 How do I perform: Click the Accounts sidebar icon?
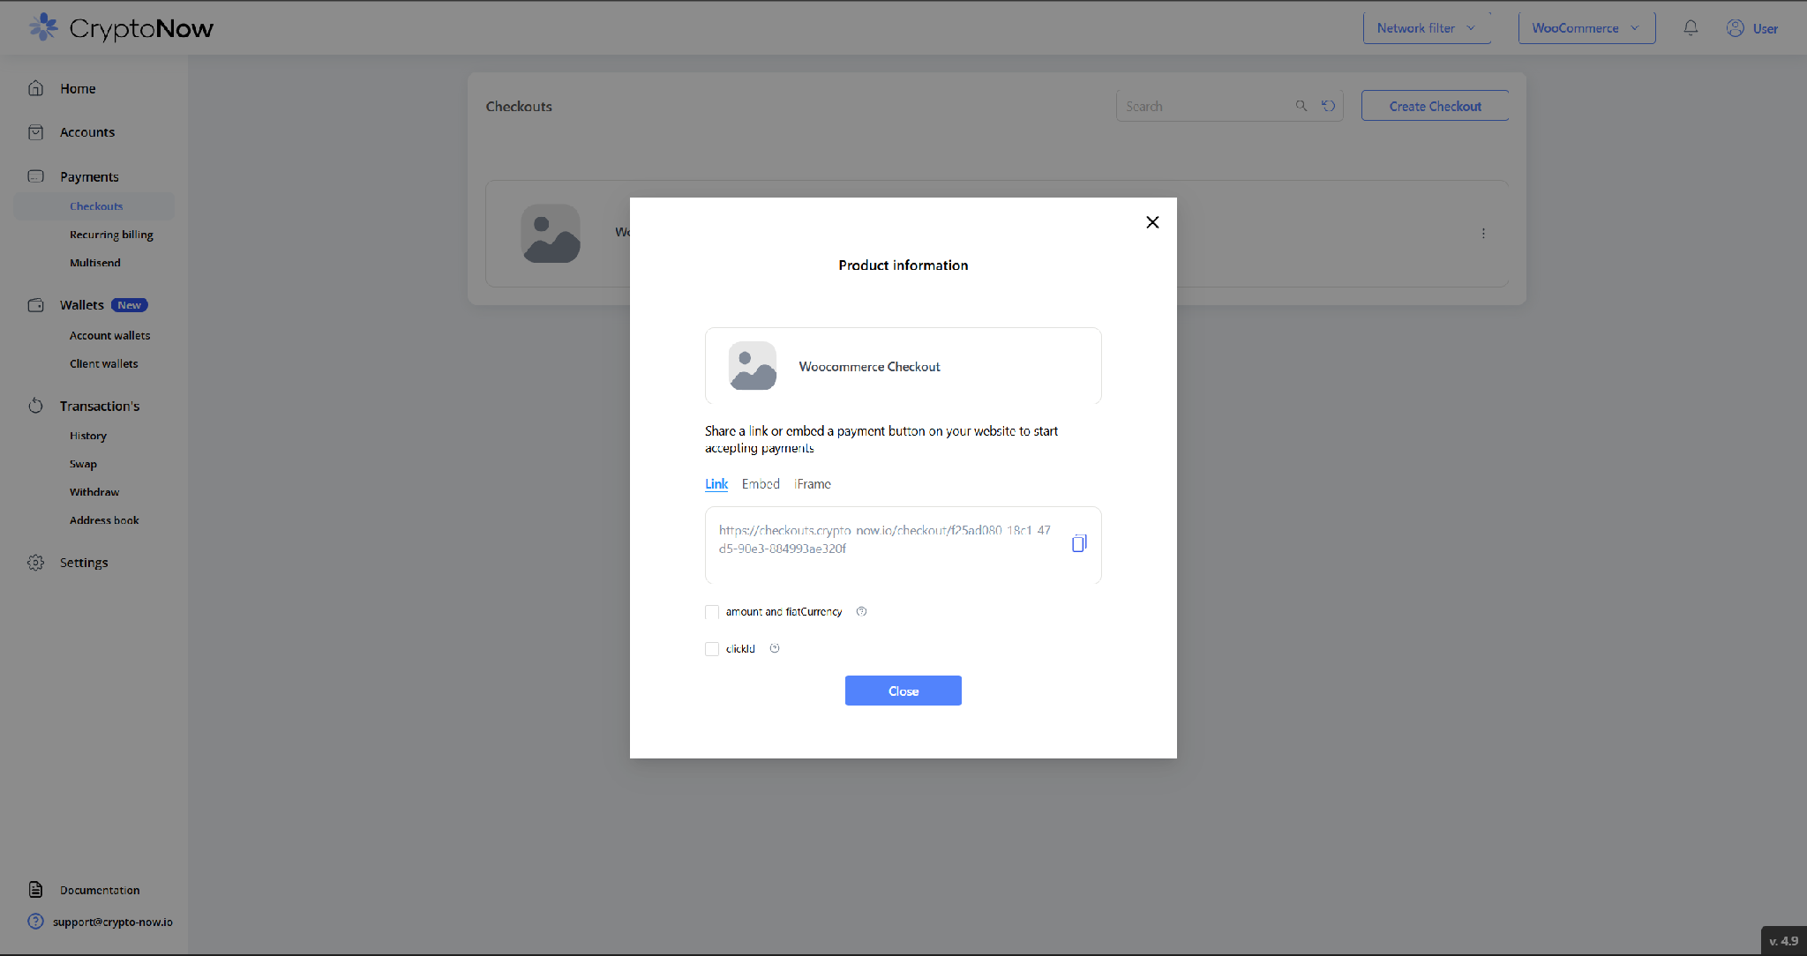click(35, 132)
